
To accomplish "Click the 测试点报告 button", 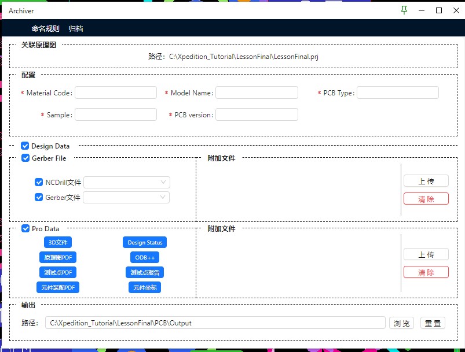I will (144, 272).
